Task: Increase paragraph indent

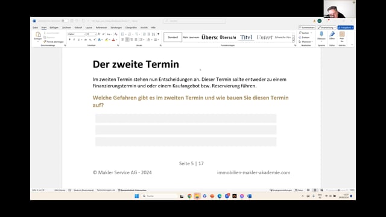Action: [149, 34]
